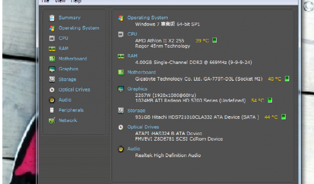
Task: Click the Storage hard drive icon in sidebar
Action: click(52, 79)
